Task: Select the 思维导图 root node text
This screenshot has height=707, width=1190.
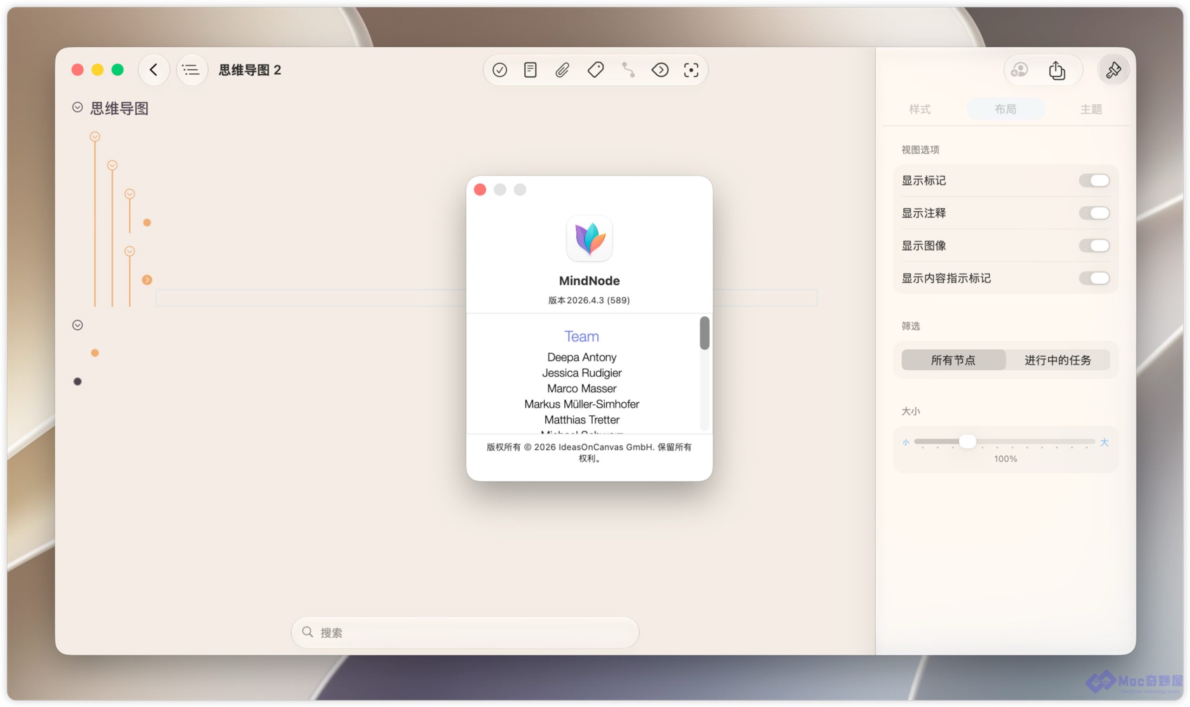Action: 119,108
